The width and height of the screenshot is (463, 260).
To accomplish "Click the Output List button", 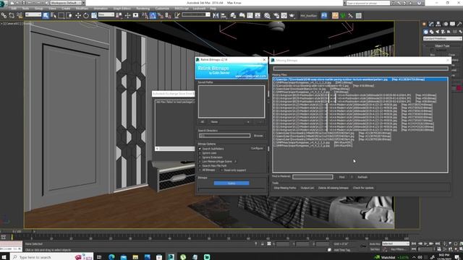I will pyautogui.click(x=307, y=188).
